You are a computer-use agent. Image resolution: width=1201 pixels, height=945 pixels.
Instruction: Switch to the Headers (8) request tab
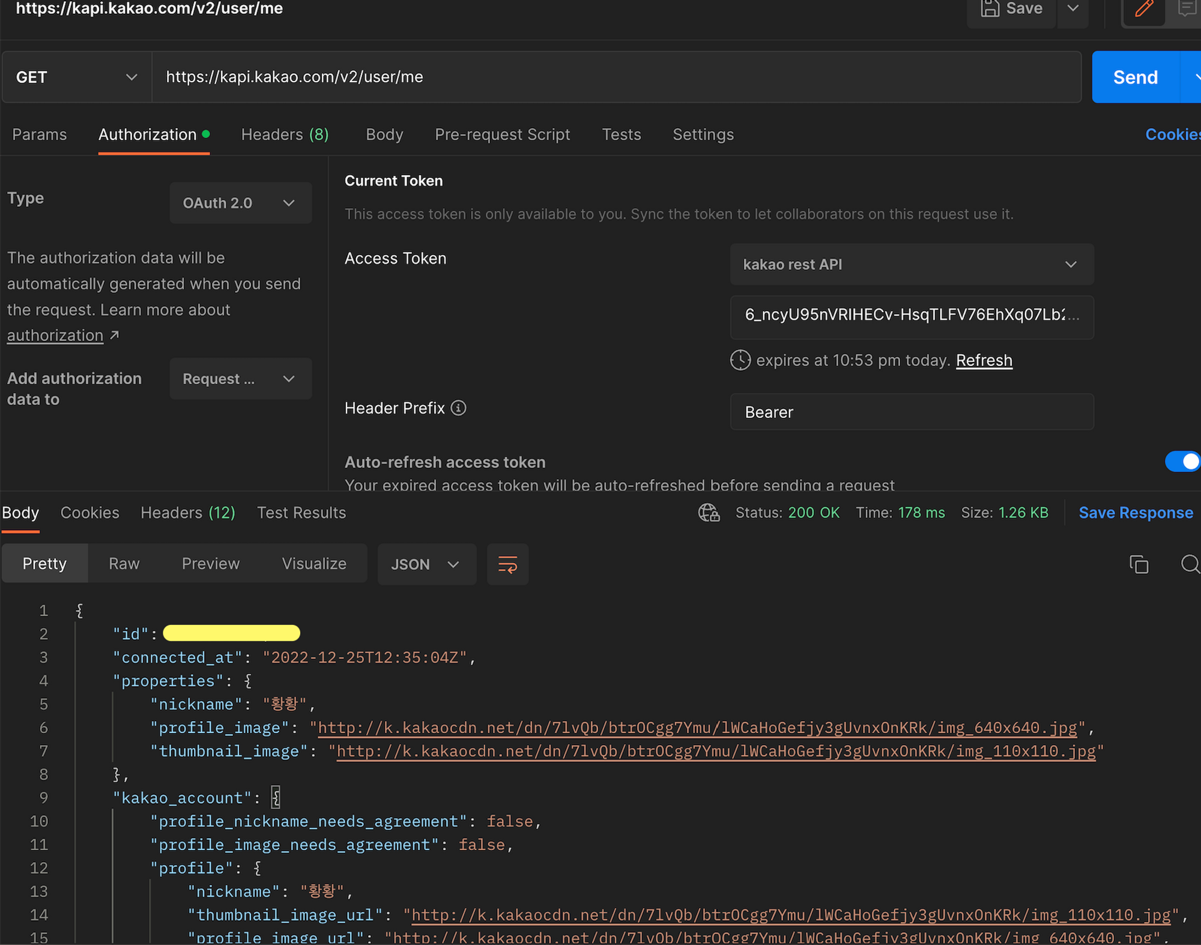pos(285,134)
